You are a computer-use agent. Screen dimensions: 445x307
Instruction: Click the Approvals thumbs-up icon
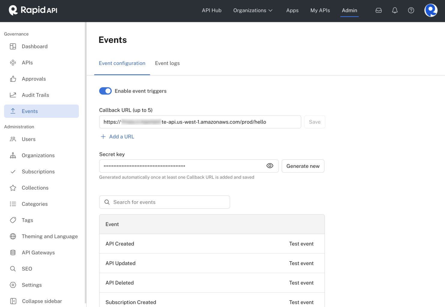coord(13,79)
